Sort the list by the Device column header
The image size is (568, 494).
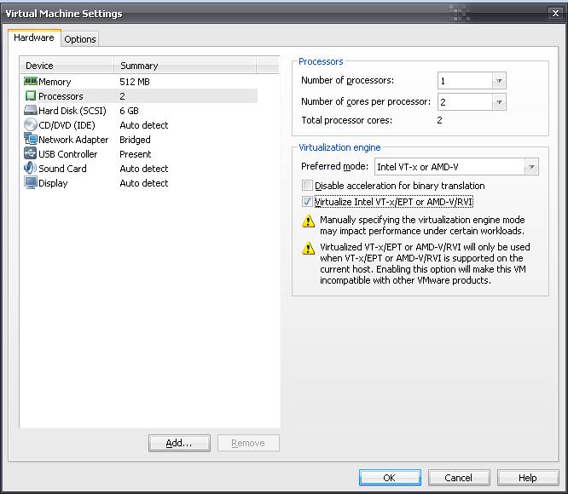(67, 66)
